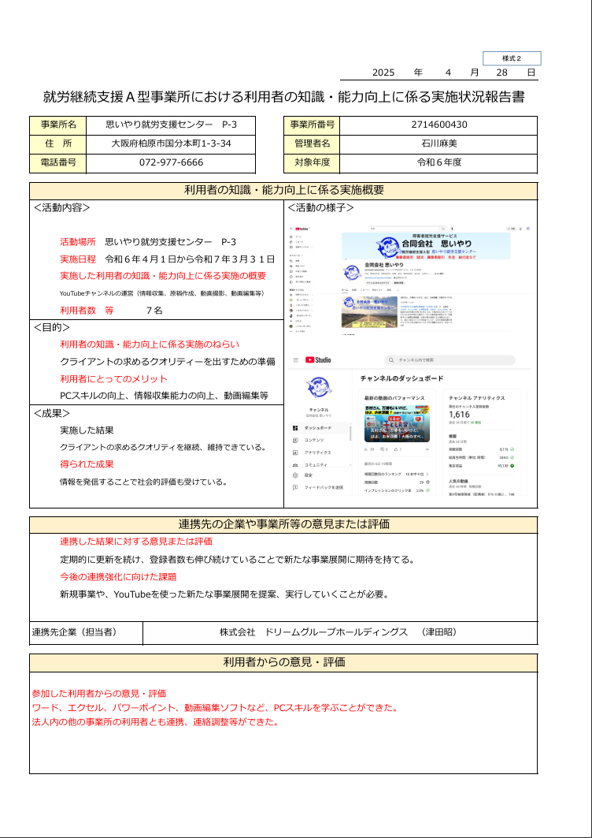
Task: Click the channel avatar in Studio sidebar
Action: 318,386
